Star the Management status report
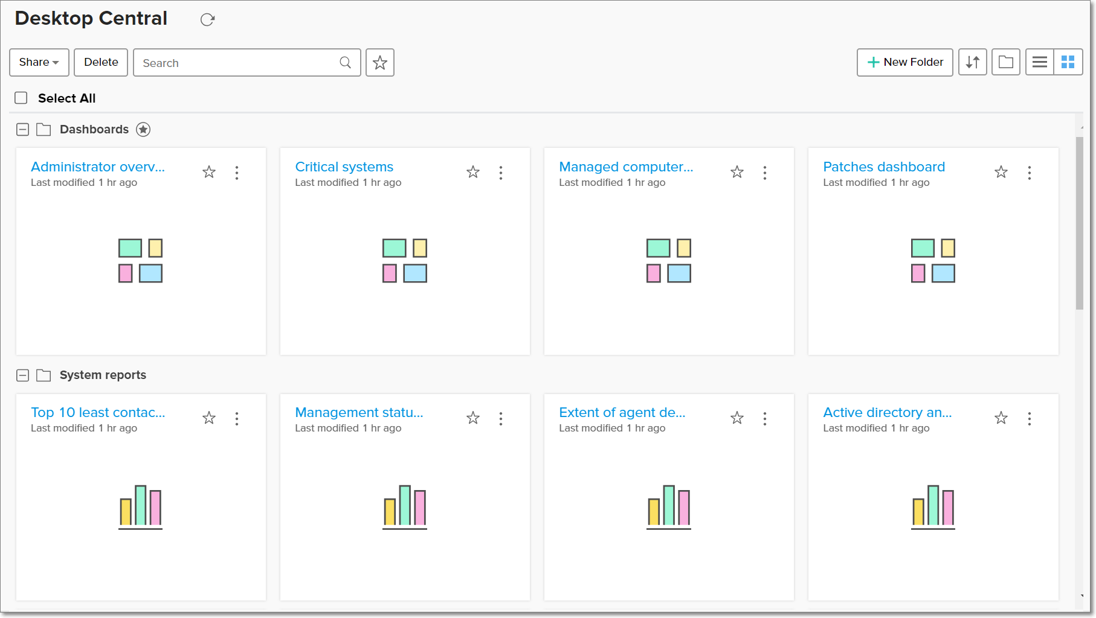 click(473, 418)
